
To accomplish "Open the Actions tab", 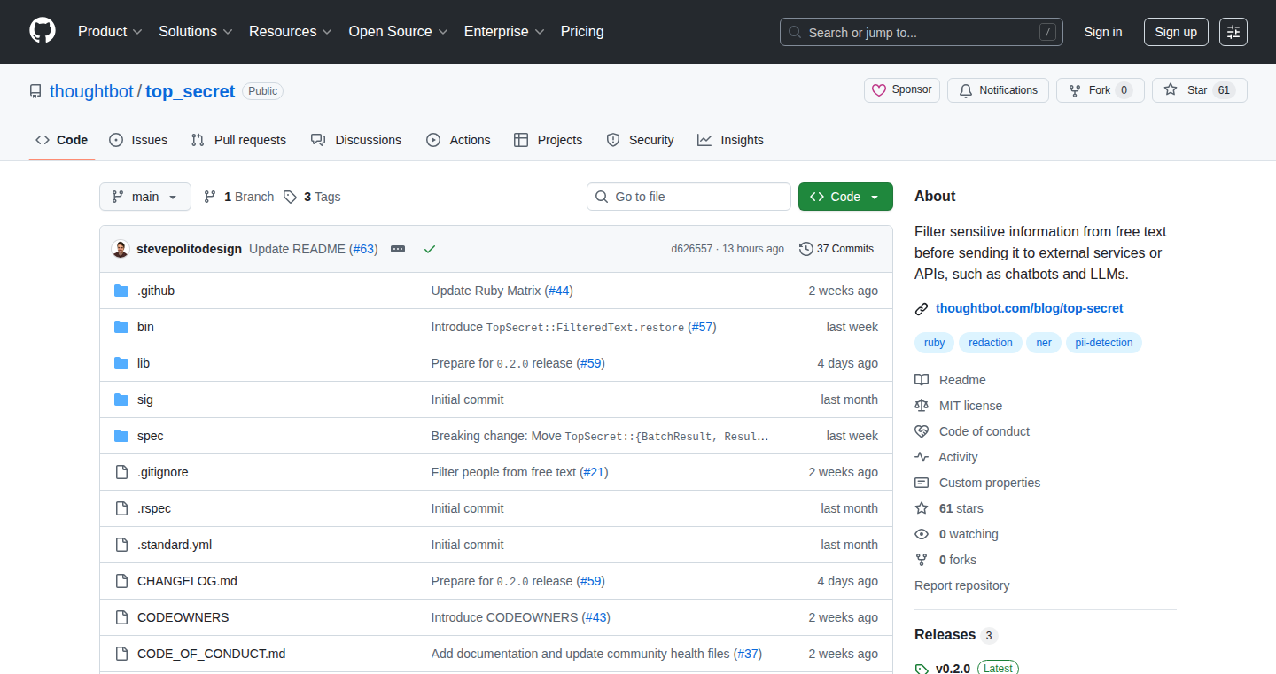I will pyautogui.click(x=458, y=140).
